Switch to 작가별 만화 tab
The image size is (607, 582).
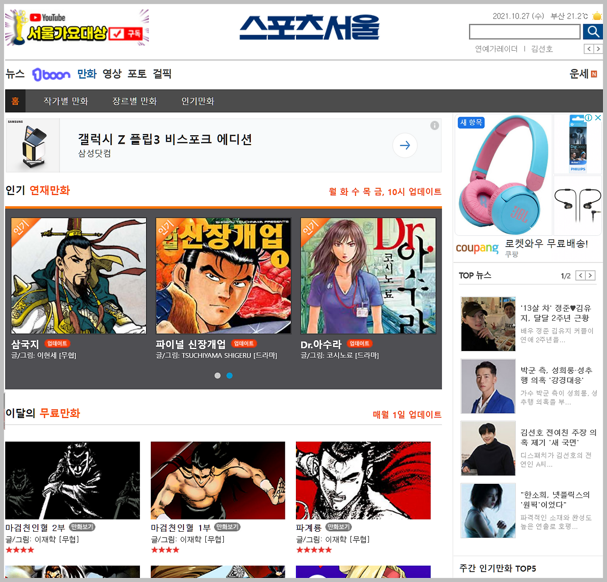coord(66,101)
